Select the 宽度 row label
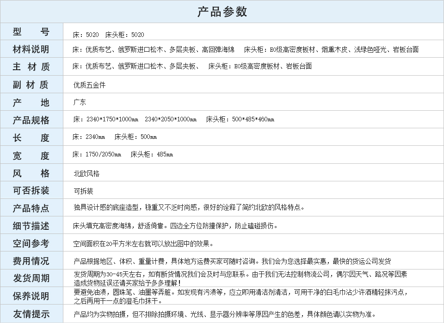The image size is (444, 323). tap(31, 156)
